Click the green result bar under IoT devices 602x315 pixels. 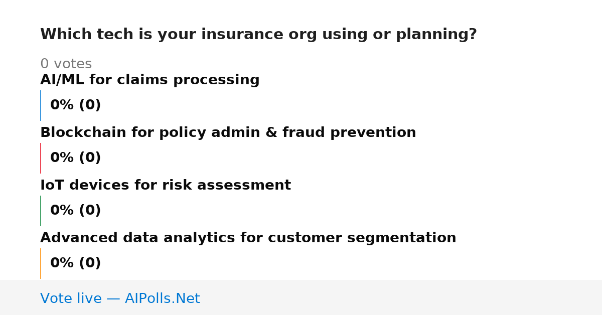point(40,211)
